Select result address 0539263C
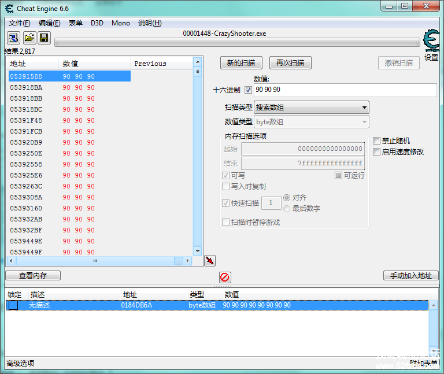 coord(26,186)
